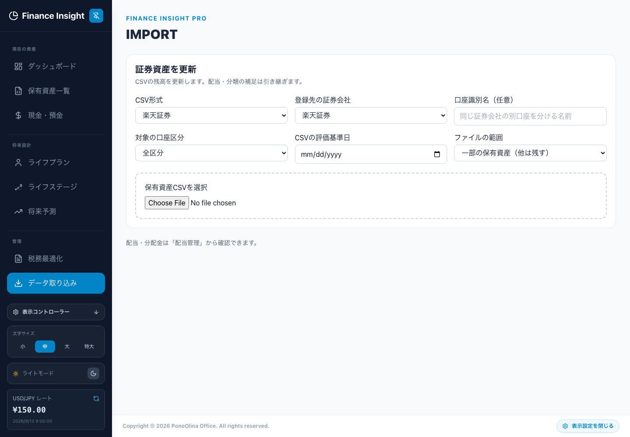Open the 登録先の証券会社 dropdown
This screenshot has height=437, width=630.
point(371,115)
